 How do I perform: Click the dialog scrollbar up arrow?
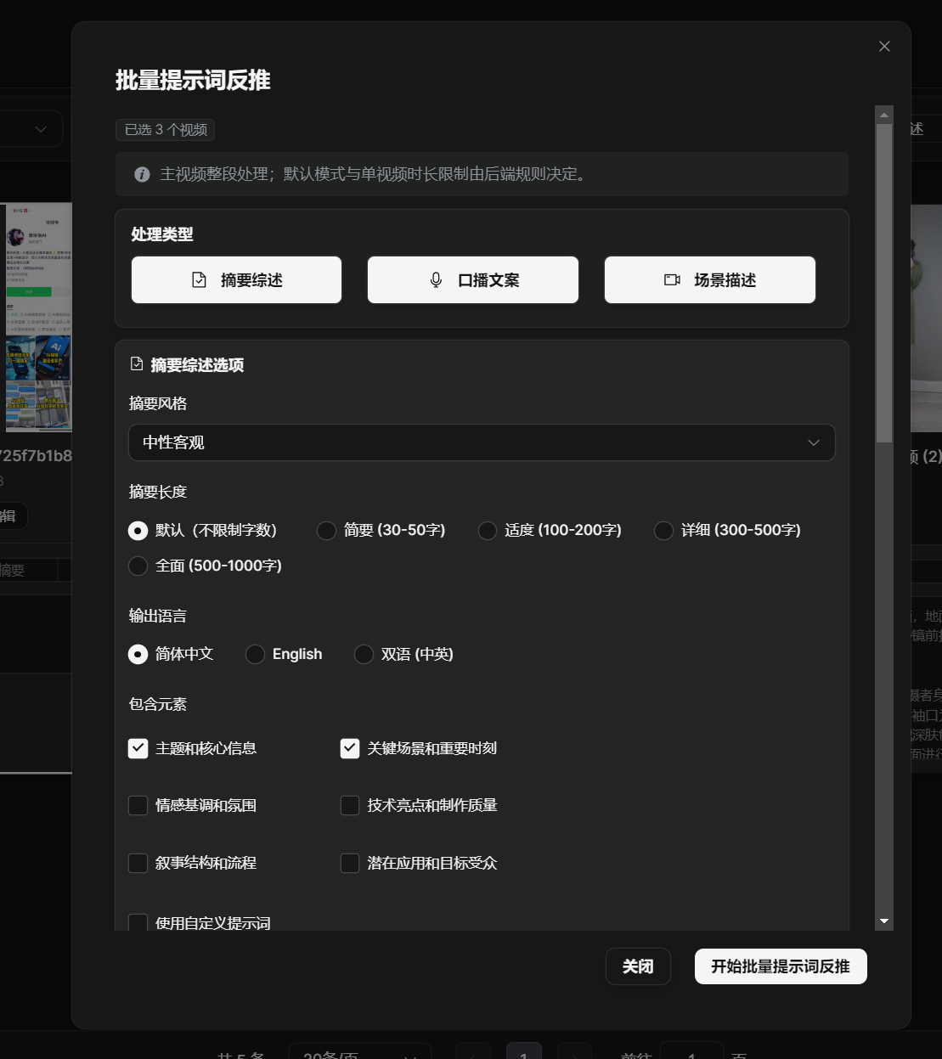coord(884,115)
